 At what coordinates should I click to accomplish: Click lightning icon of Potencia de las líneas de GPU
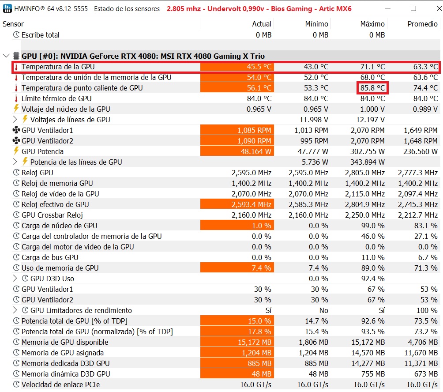pos(25,162)
